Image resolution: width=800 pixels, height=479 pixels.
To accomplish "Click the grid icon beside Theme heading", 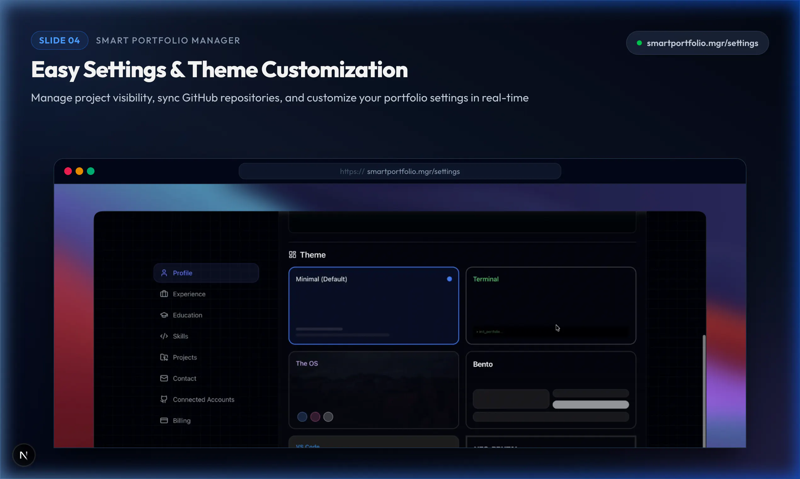I will coord(292,255).
